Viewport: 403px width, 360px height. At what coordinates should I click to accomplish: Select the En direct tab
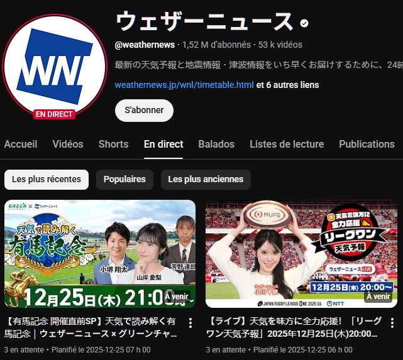163,144
